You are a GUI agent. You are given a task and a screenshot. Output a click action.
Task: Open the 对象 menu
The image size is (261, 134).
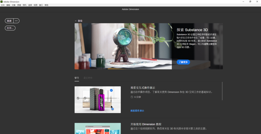14,5
